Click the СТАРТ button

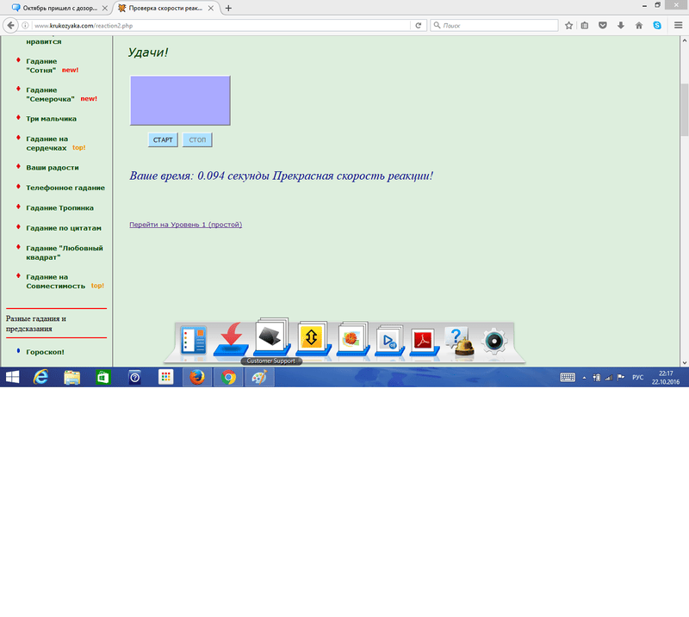point(163,139)
